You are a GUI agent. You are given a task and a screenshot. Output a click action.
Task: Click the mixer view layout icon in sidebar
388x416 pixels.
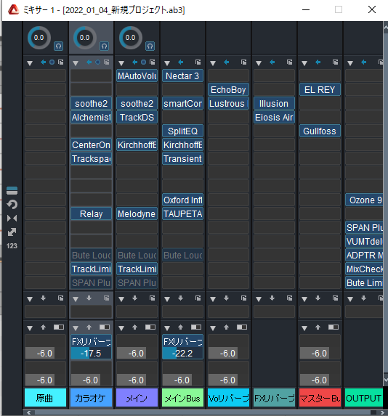[12, 190]
